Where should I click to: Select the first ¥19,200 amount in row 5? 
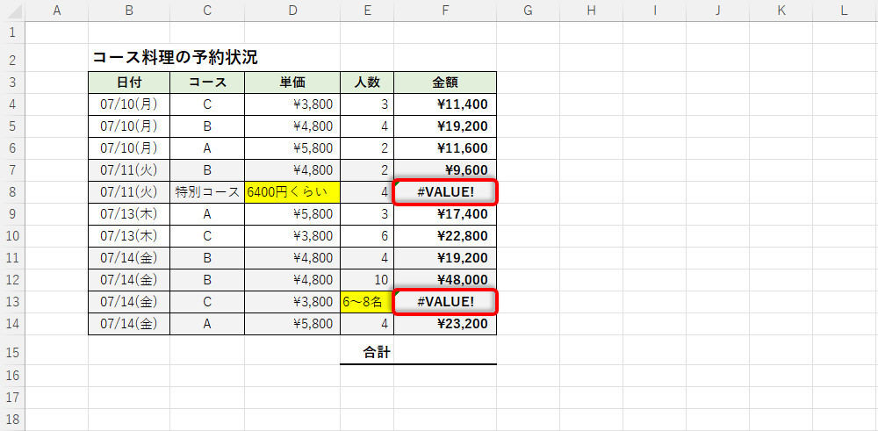click(445, 126)
